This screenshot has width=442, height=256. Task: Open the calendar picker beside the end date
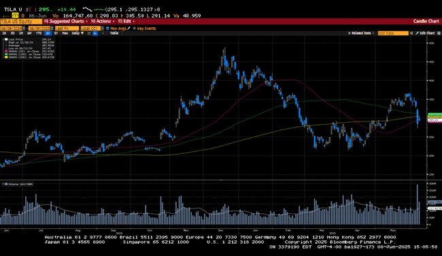coord(52,29)
